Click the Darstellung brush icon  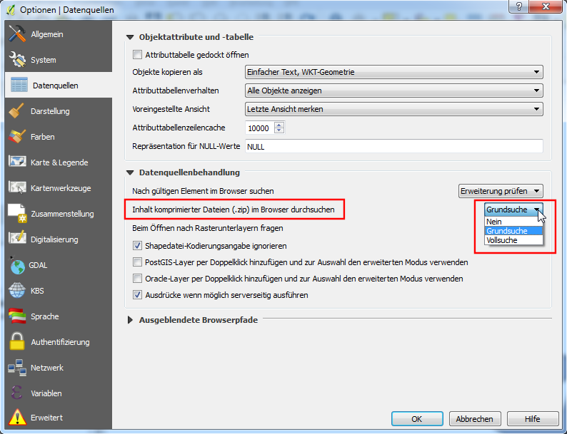17,110
